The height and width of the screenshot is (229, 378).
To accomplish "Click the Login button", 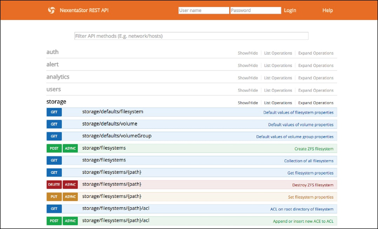I will click(290, 11).
